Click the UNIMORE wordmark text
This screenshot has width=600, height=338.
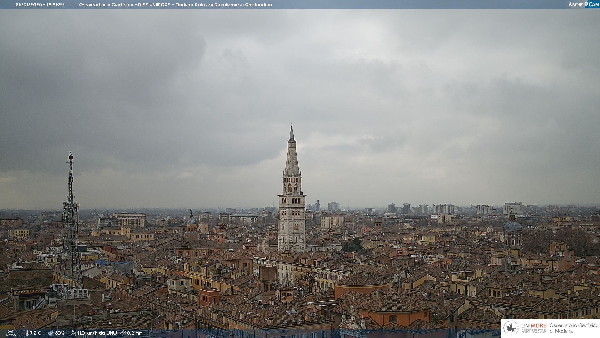[533, 325]
